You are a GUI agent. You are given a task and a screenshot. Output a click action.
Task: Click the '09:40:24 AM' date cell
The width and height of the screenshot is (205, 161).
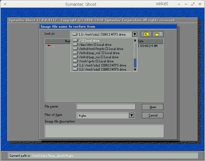(x=149, y=46)
